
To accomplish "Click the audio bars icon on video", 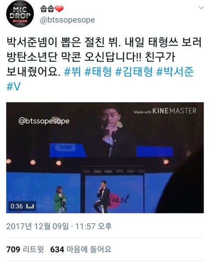I will tap(30, 206).
